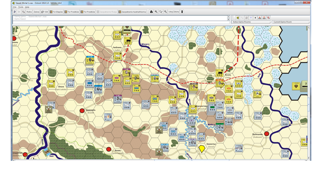The height and width of the screenshot is (181, 323).
Task: Select the Current Game Room header
Action: [x=291, y=22]
